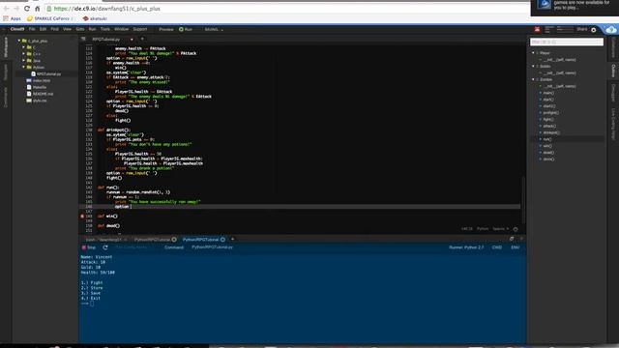Open the Find menu
The width and height of the screenshot is (619, 348).
tap(54, 29)
